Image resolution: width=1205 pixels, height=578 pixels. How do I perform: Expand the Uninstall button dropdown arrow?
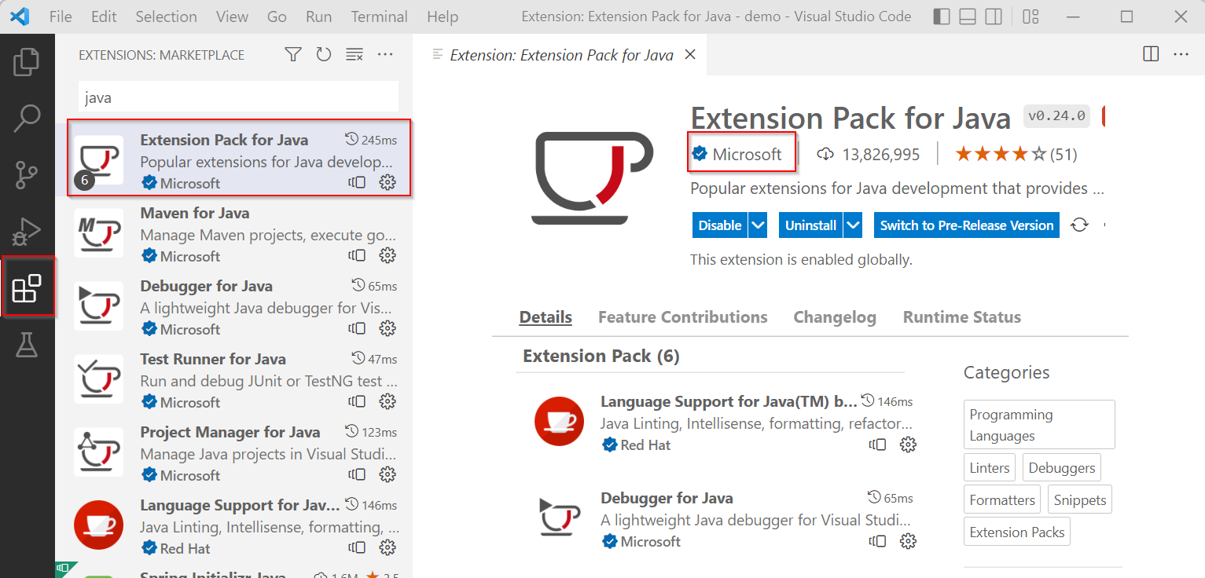(853, 225)
